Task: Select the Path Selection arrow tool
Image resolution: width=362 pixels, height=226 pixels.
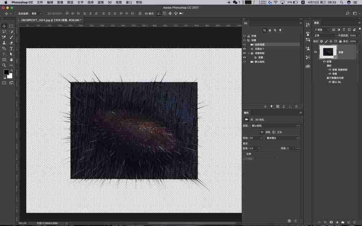Action: click(x=11, y=54)
